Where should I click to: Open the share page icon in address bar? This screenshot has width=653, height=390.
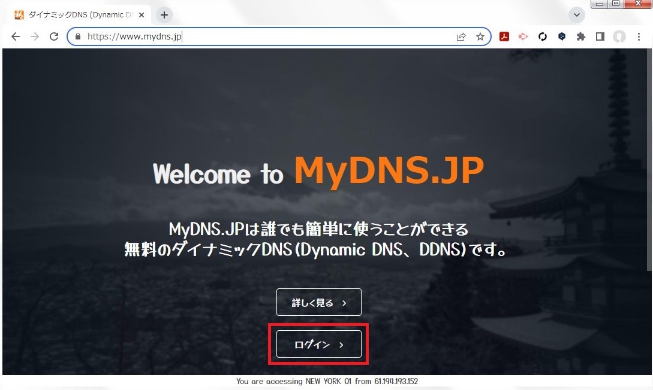point(461,36)
